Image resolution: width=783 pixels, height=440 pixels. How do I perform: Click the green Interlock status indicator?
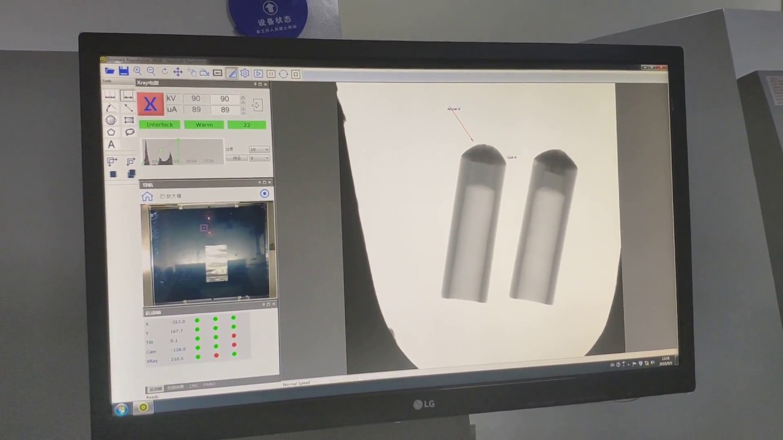(x=160, y=125)
